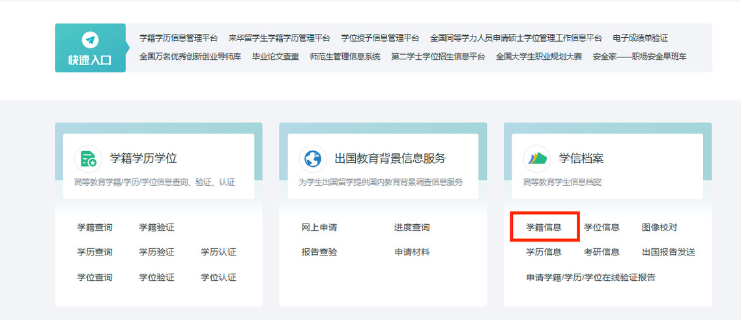Click the globe icon for 出国教育背景信息服务
The width and height of the screenshot is (741, 320).
coord(312,158)
